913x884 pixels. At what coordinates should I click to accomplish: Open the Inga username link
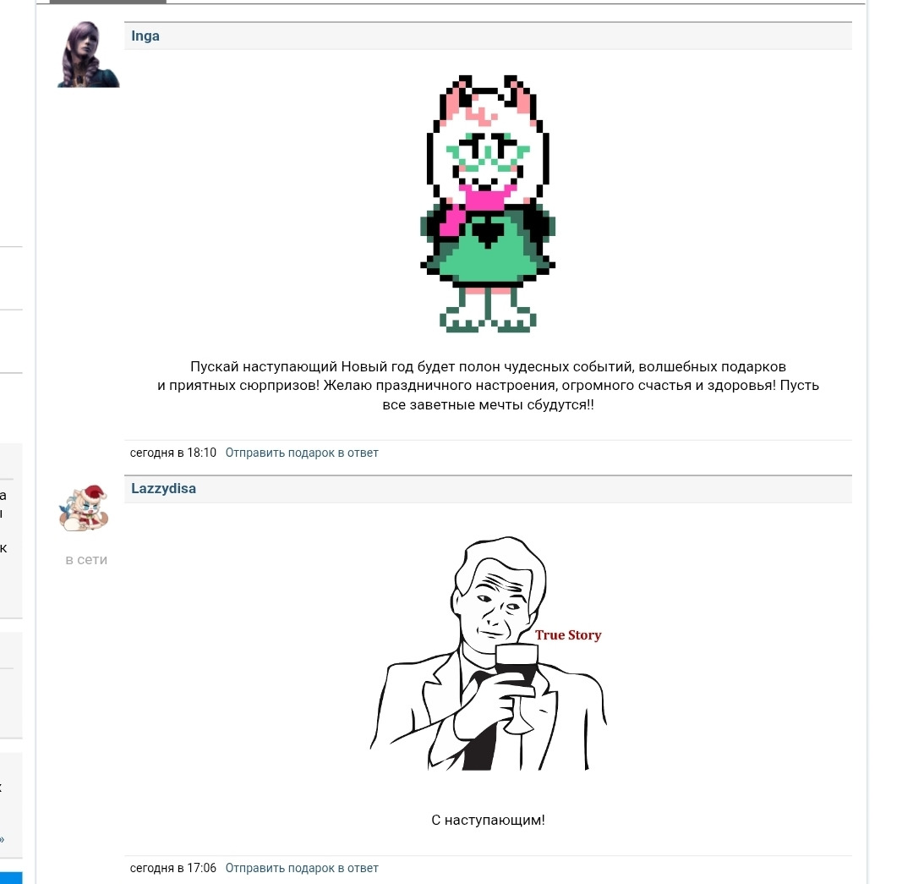coord(145,36)
